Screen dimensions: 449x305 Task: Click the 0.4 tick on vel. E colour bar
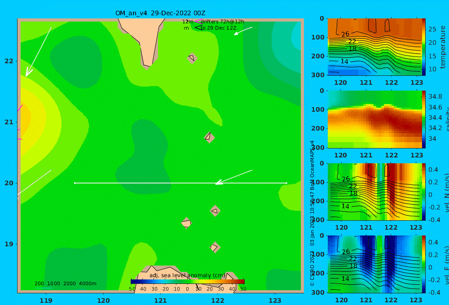(x=434, y=242)
